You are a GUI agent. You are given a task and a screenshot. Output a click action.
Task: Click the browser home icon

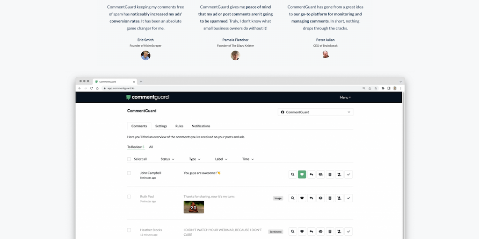click(97, 88)
